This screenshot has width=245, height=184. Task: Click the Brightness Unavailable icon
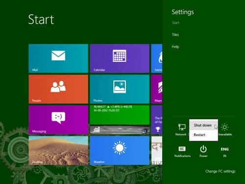[x=225, y=130]
